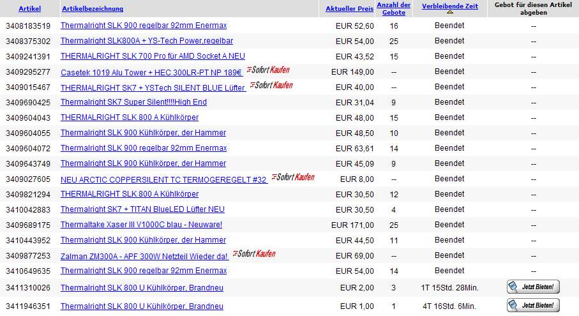579x316 pixels.
Task: Open SLK 800 A Kühlkörper listing, item 3409821294
Action: pyautogui.click(x=130, y=194)
